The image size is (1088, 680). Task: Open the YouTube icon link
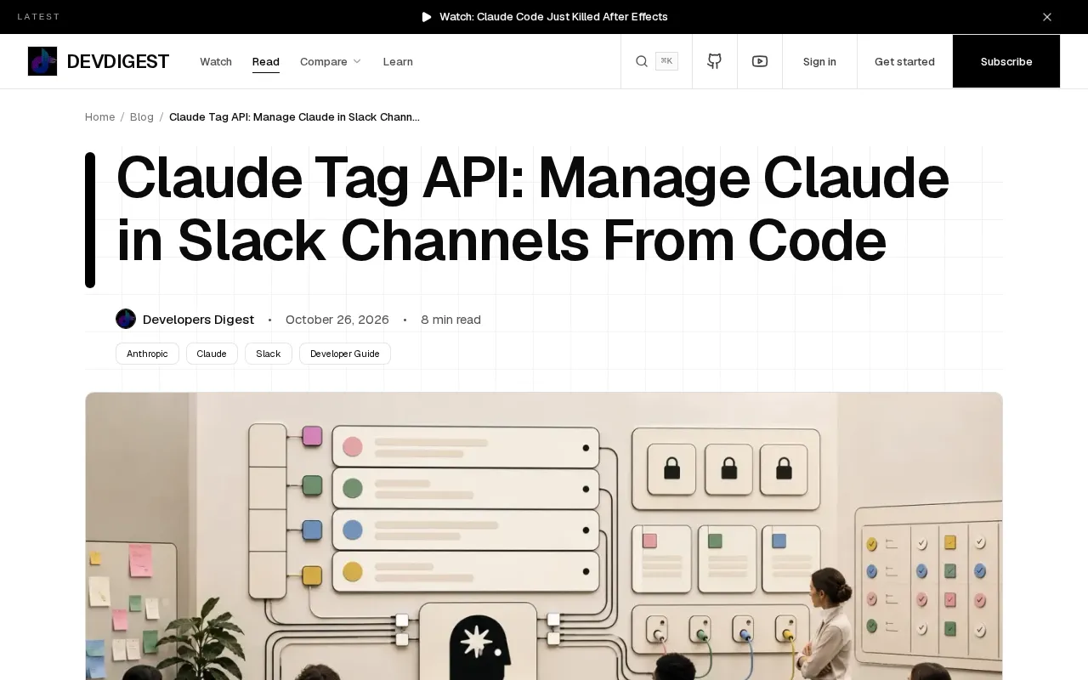[760, 61]
